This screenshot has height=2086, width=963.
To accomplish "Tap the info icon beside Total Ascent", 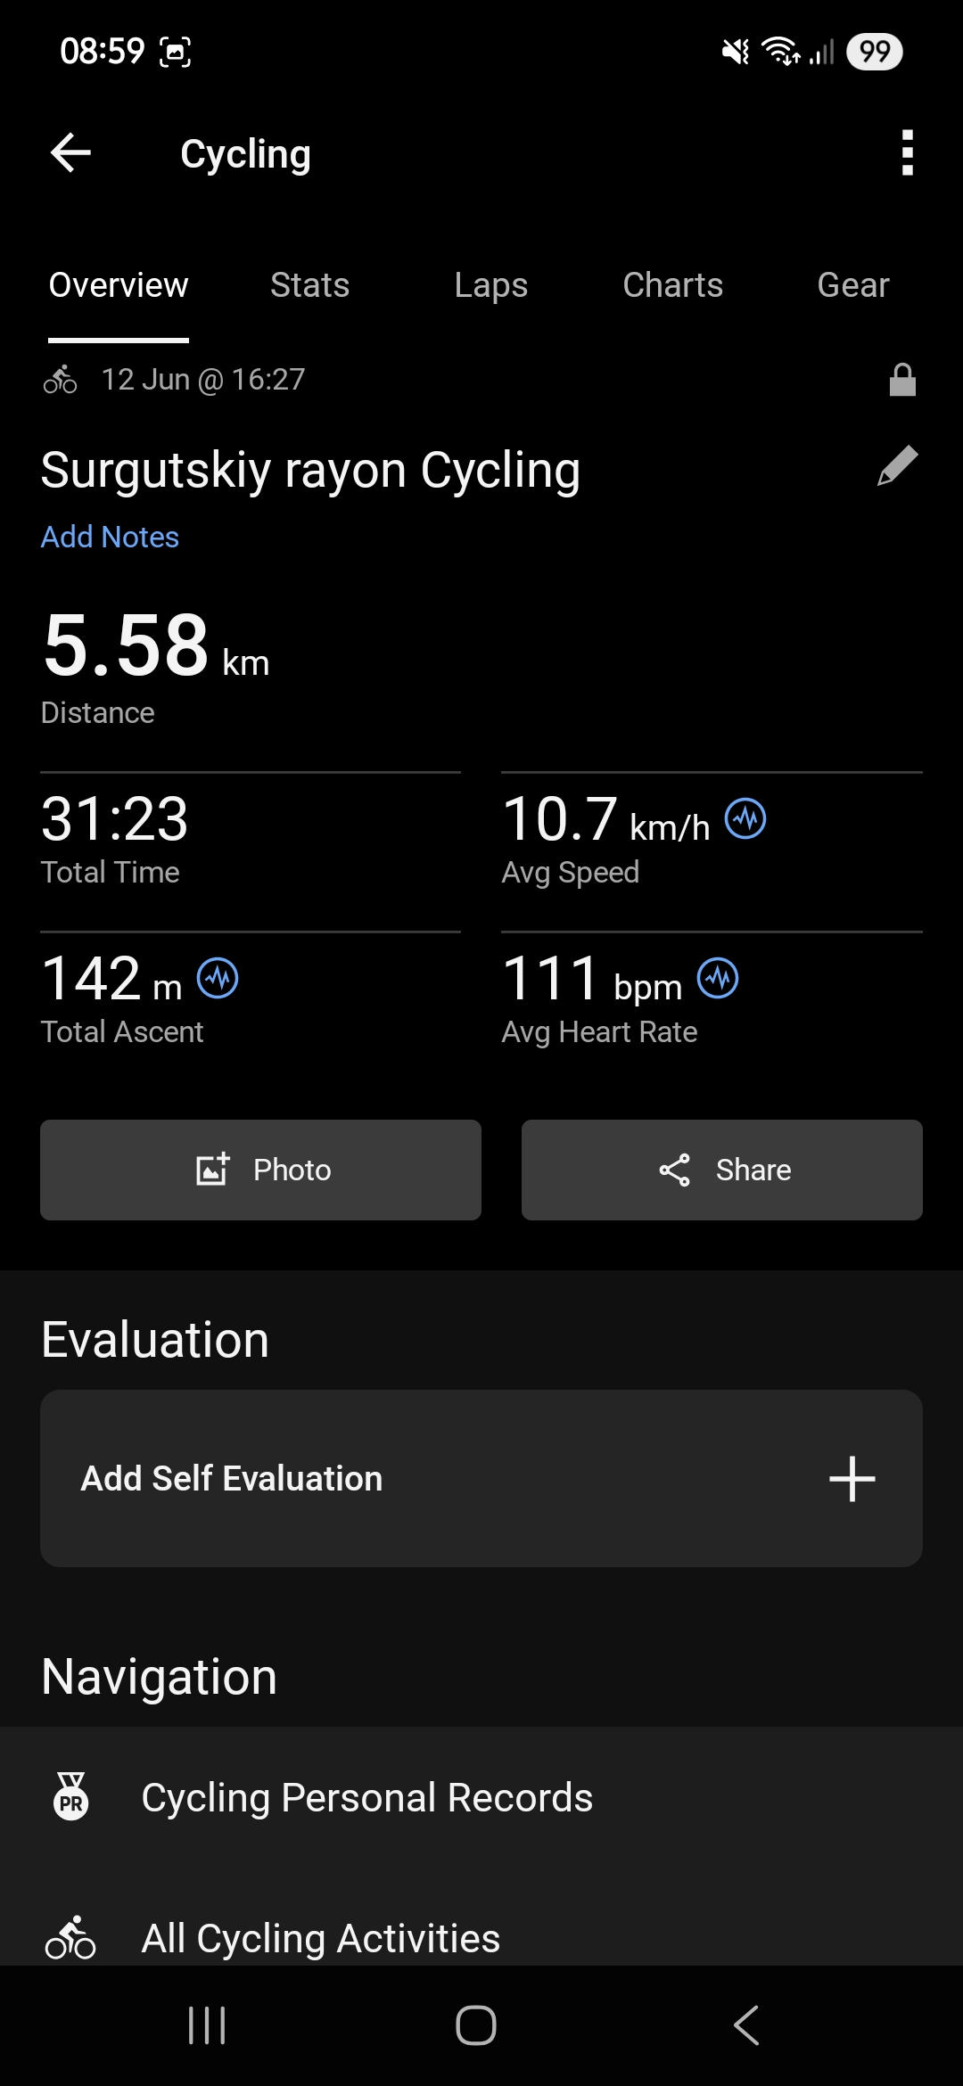I will [218, 978].
